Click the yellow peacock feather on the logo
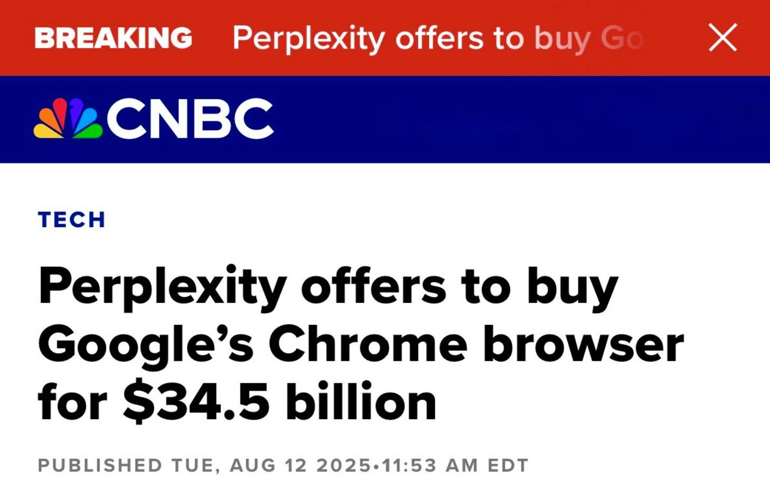The height and width of the screenshot is (500, 770). click(x=47, y=130)
